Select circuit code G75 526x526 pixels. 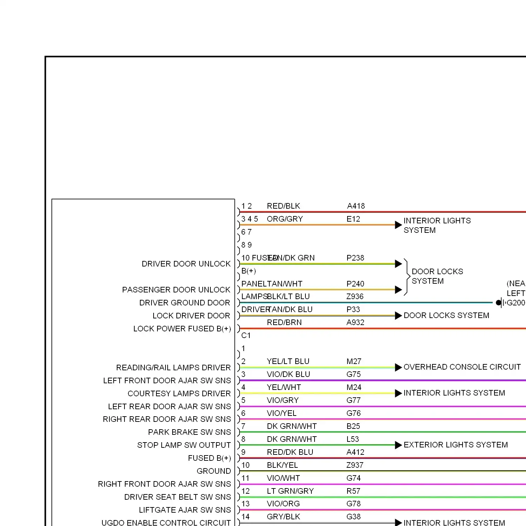pos(353,375)
